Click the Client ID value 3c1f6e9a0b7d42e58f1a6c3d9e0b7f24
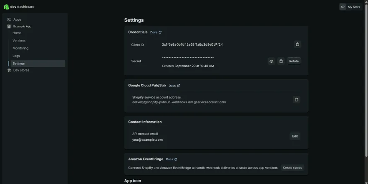Viewport: 368px width, 184px height. [x=192, y=44]
